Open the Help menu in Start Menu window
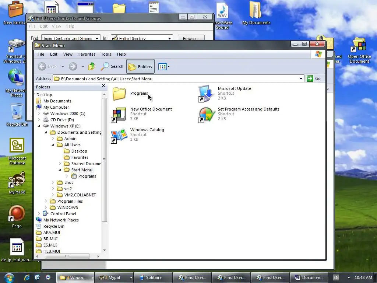The height and width of the screenshot is (283, 377). click(x=121, y=54)
